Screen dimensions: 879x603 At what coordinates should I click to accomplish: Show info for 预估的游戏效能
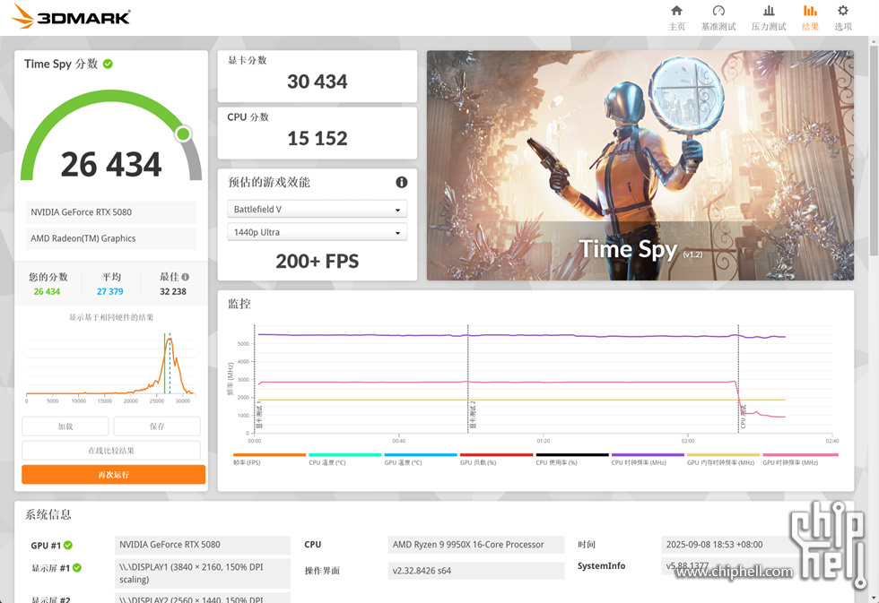[402, 182]
